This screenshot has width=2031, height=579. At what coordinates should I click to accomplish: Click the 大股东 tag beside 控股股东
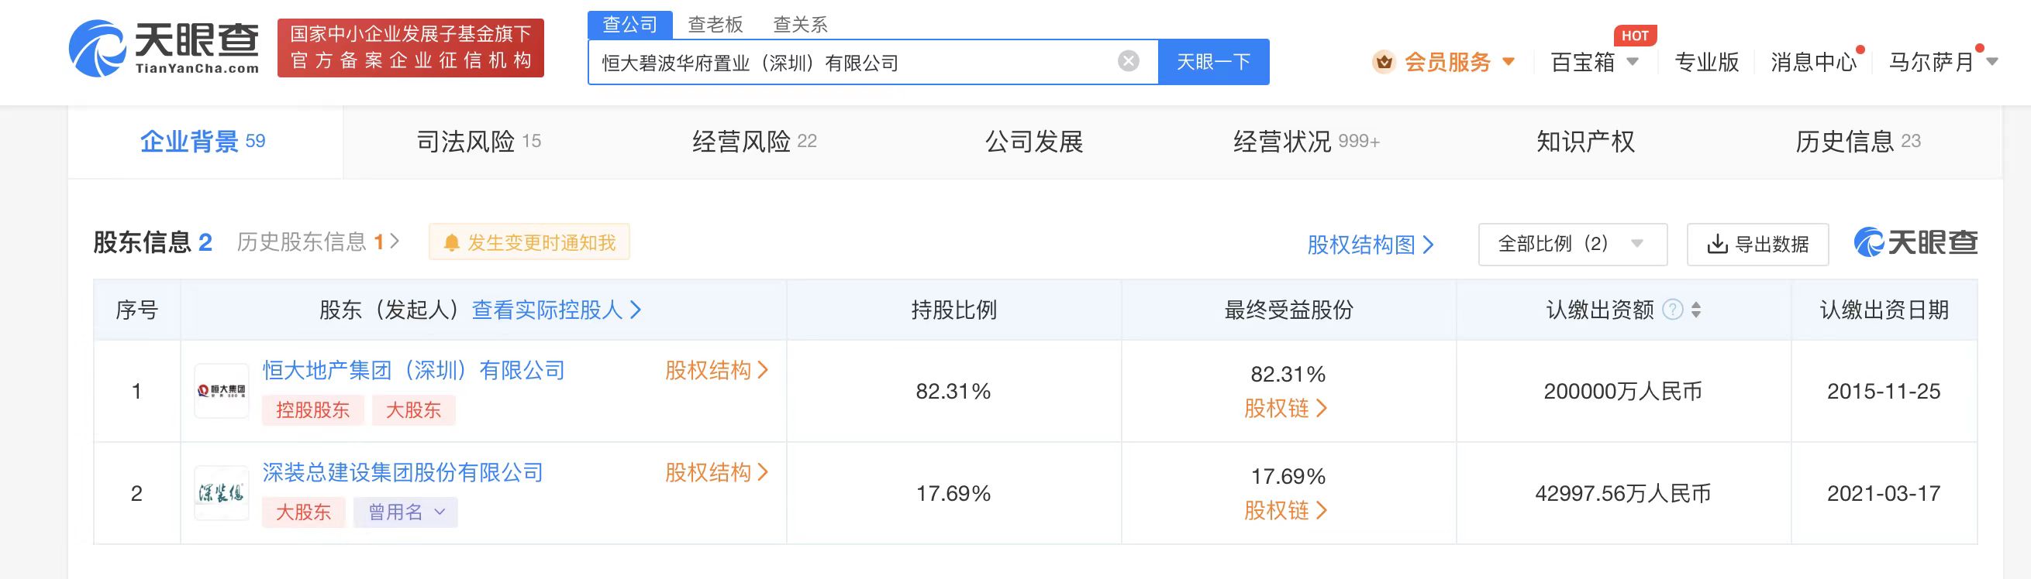[x=413, y=409]
